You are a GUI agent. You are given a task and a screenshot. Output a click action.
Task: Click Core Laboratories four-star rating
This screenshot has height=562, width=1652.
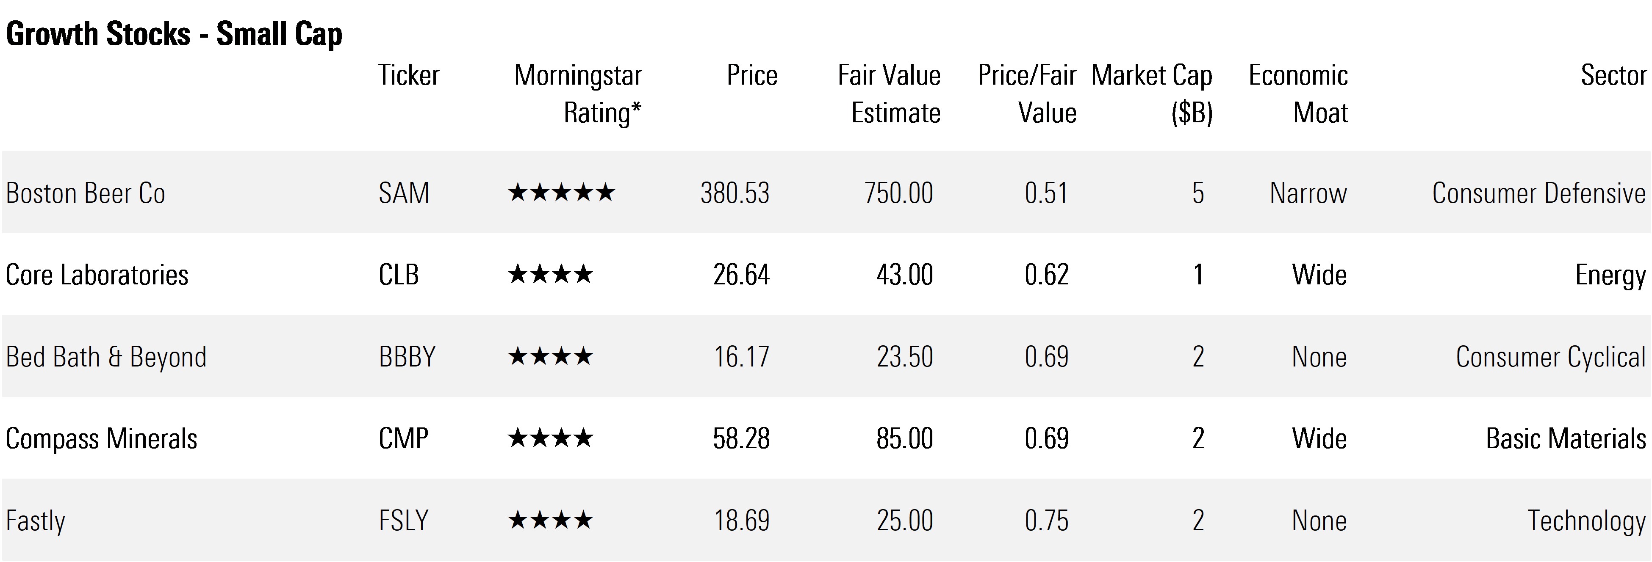tap(550, 275)
